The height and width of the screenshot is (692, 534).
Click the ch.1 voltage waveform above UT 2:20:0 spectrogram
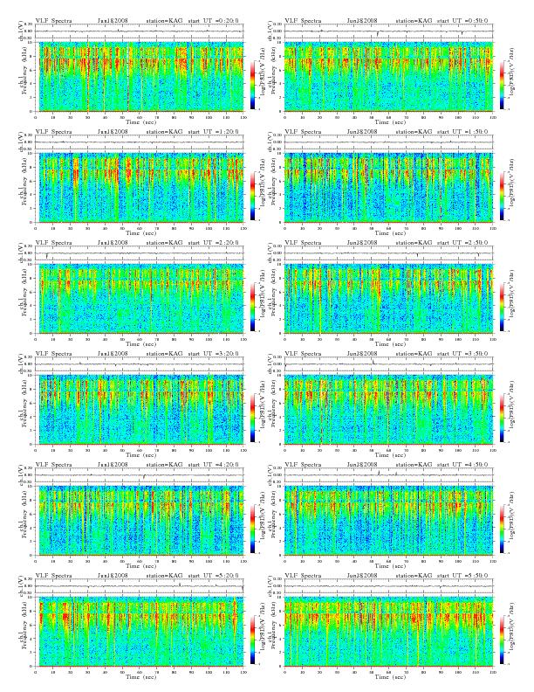(140, 253)
